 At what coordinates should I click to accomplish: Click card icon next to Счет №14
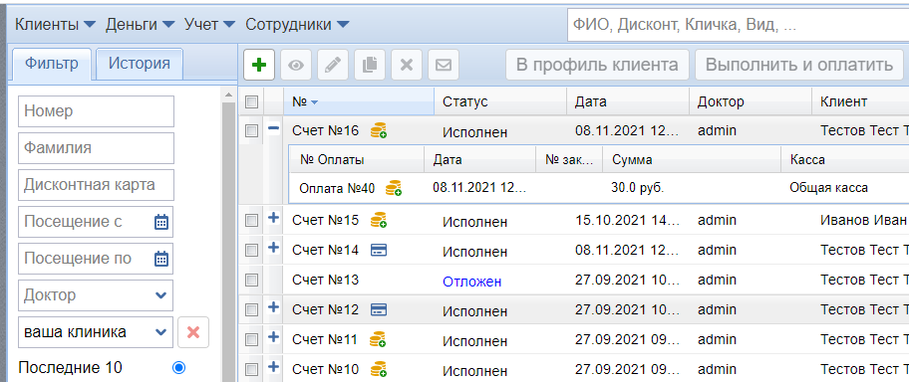tap(379, 250)
